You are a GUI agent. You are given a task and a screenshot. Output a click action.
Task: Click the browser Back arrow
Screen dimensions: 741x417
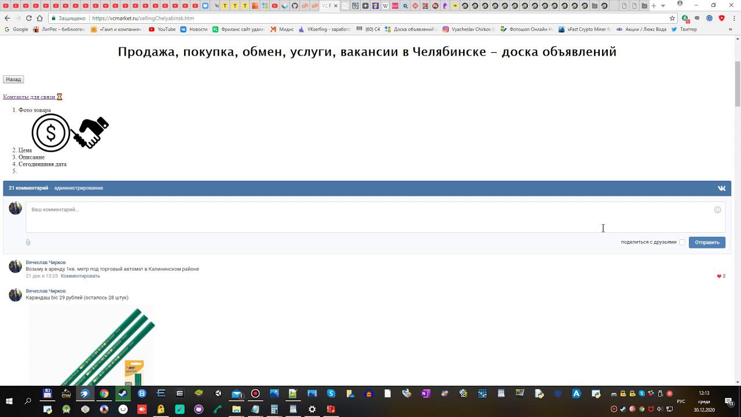(8, 18)
